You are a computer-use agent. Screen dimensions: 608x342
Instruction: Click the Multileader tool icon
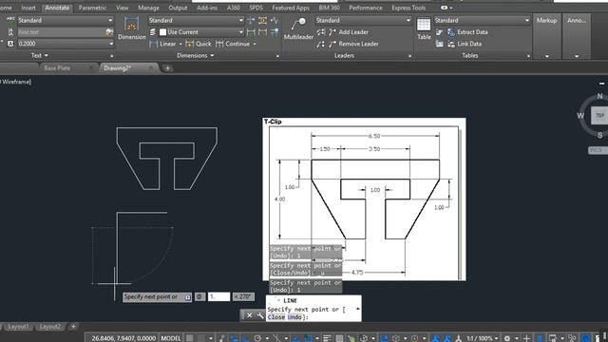[x=298, y=25]
